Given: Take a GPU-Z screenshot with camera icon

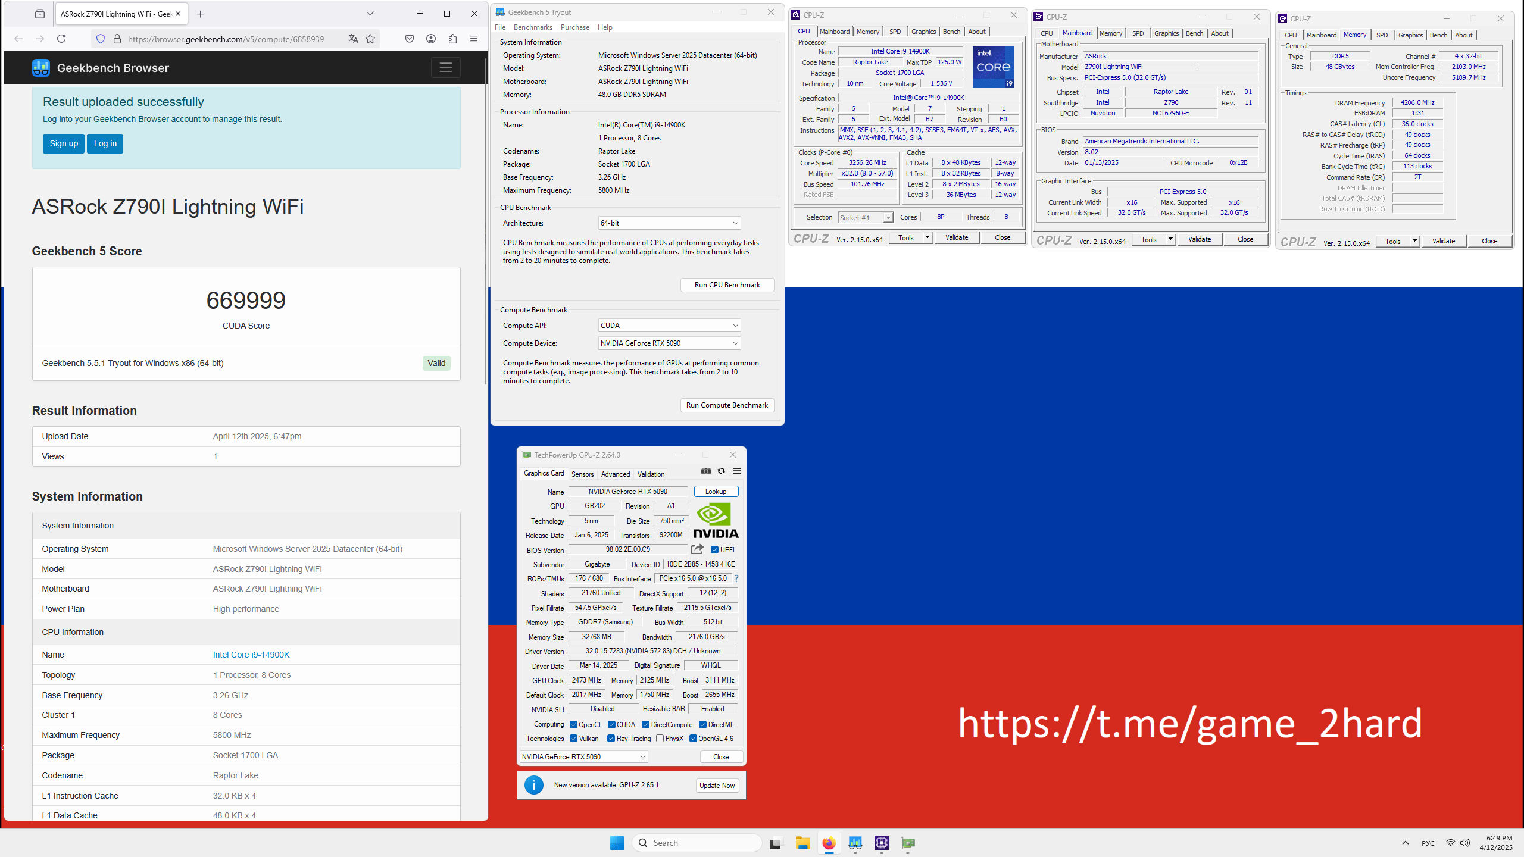Looking at the screenshot, I should tap(706, 471).
